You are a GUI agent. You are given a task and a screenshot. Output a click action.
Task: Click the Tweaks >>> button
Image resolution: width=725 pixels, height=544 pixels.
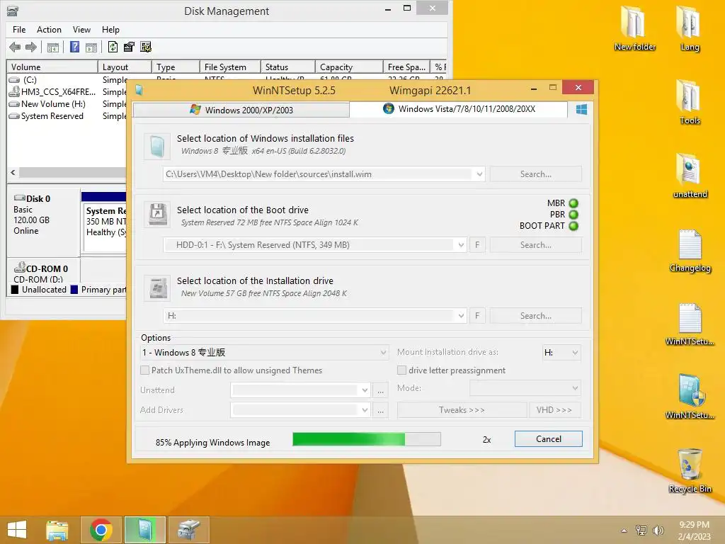click(462, 410)
